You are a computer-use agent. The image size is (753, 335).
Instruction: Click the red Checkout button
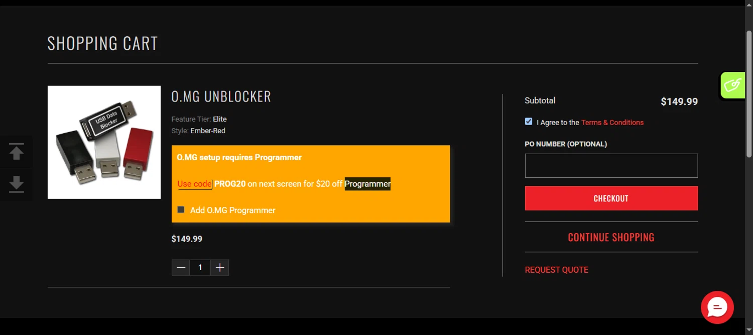pyautogui.click(x=611, y=198)
